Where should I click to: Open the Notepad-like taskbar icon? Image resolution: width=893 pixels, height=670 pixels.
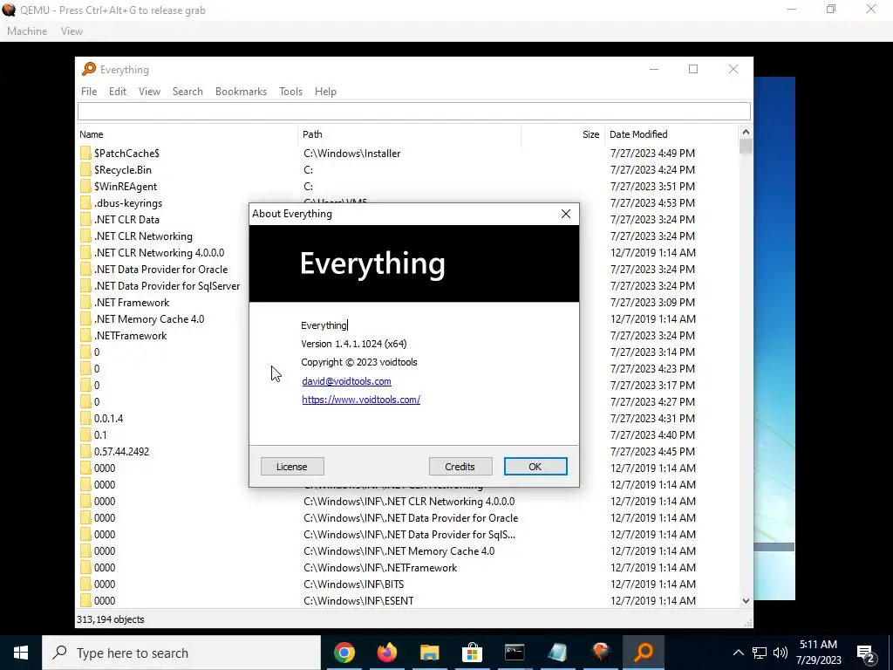pyautogui.click(x=557, y=653)
